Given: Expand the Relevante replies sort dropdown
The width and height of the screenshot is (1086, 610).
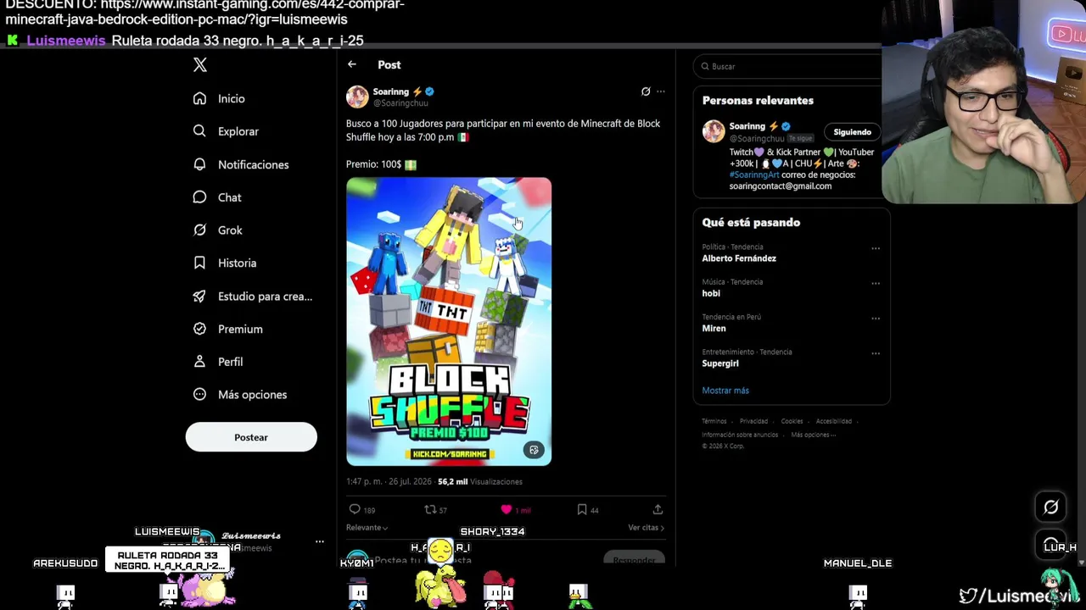Looking at the screenshot, I should [x=367, y=528].
